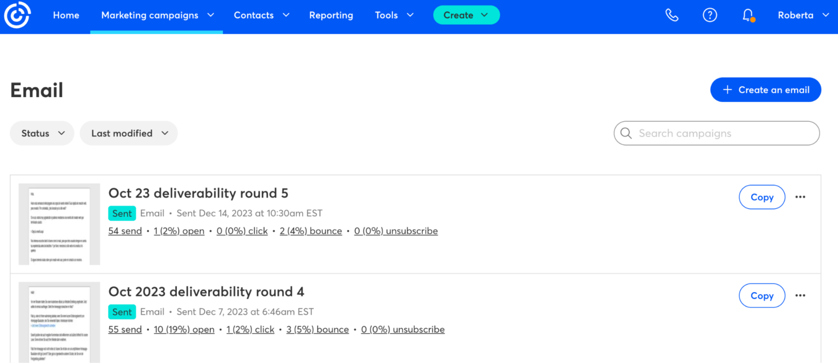The height and width of the screenshot is (363, 838).
Task: Expand the Roberta account menu
Action: [x=802, y=15]
